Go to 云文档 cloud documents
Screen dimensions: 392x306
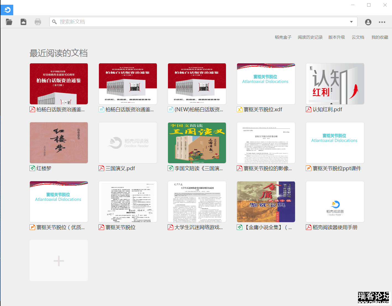coord(358,37)
